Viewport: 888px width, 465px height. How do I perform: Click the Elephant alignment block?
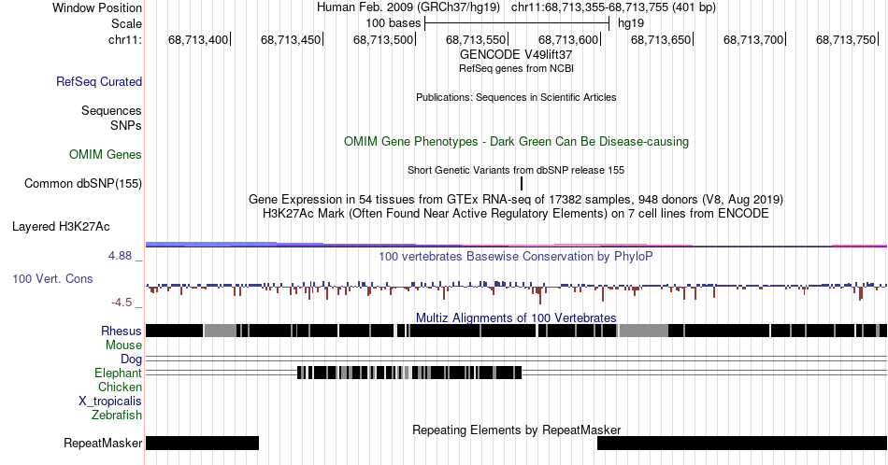coord(408,373)
